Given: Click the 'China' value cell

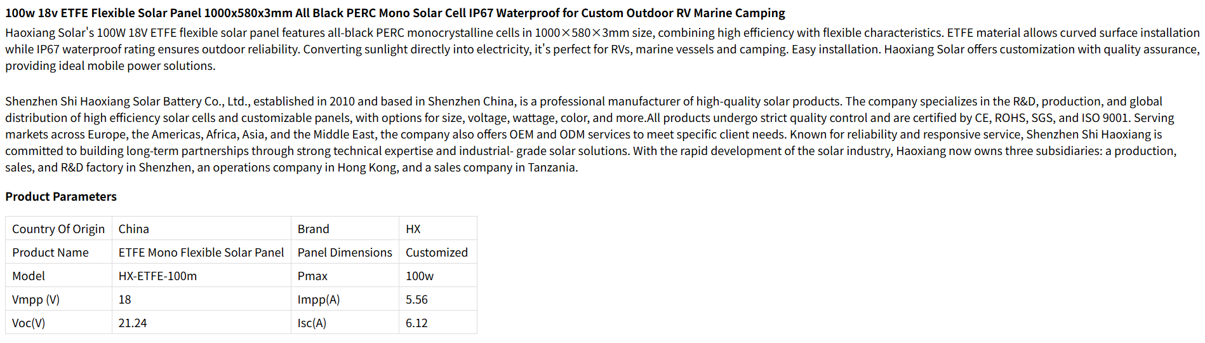Looking at the screenshot, I should tap(134, 229).
